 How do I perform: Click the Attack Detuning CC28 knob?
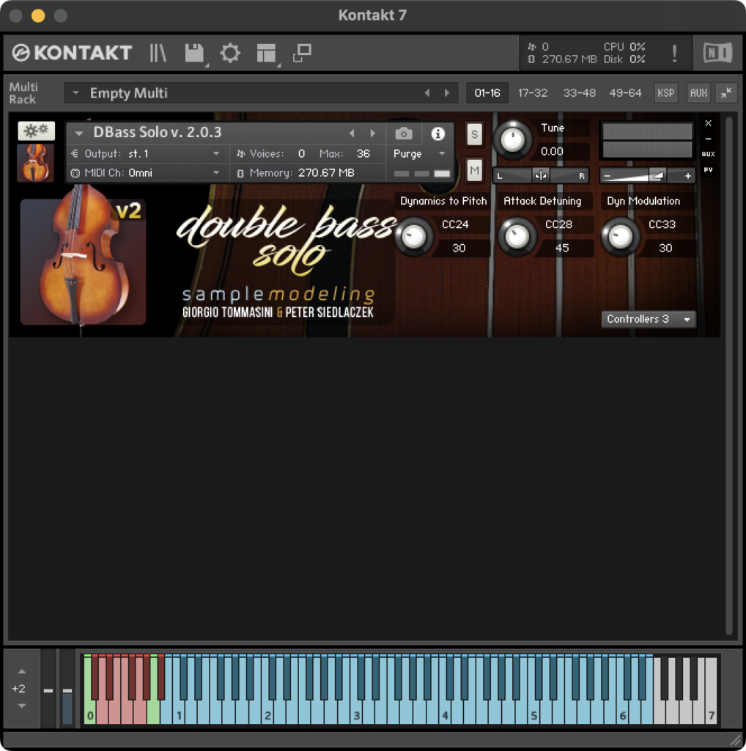pos(517,236)
